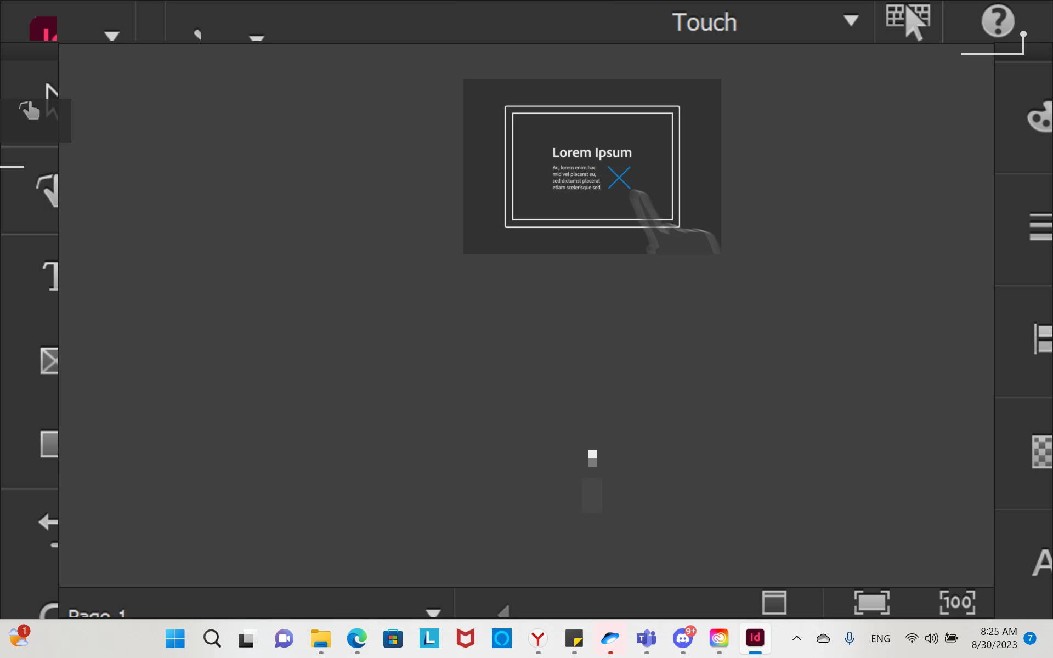Click the Lorem Ipsum gesture thumbnail

point(592,166)
